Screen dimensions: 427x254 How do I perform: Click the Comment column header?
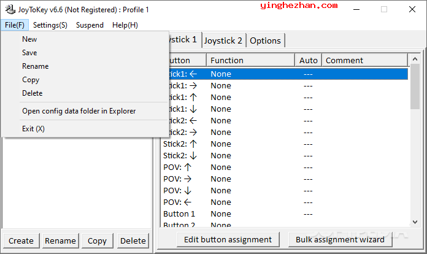click(364, 60)
